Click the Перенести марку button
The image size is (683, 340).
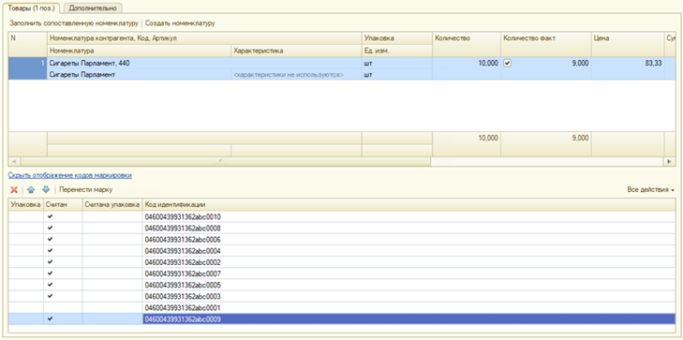86,190
